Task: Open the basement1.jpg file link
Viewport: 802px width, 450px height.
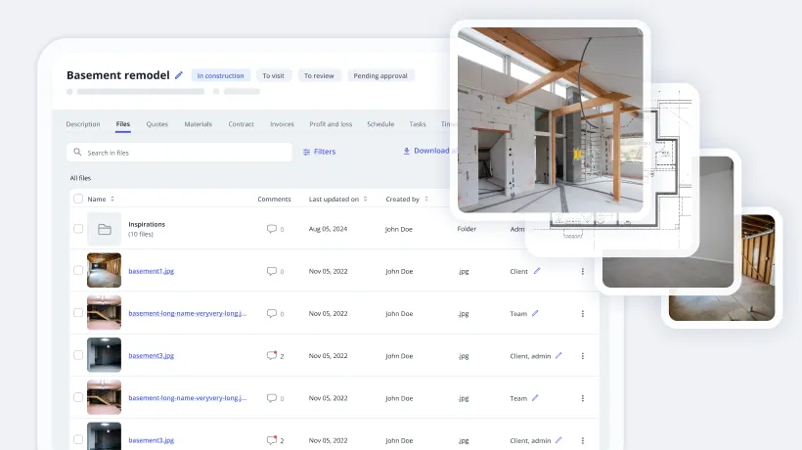Action: tap(151, 271)
